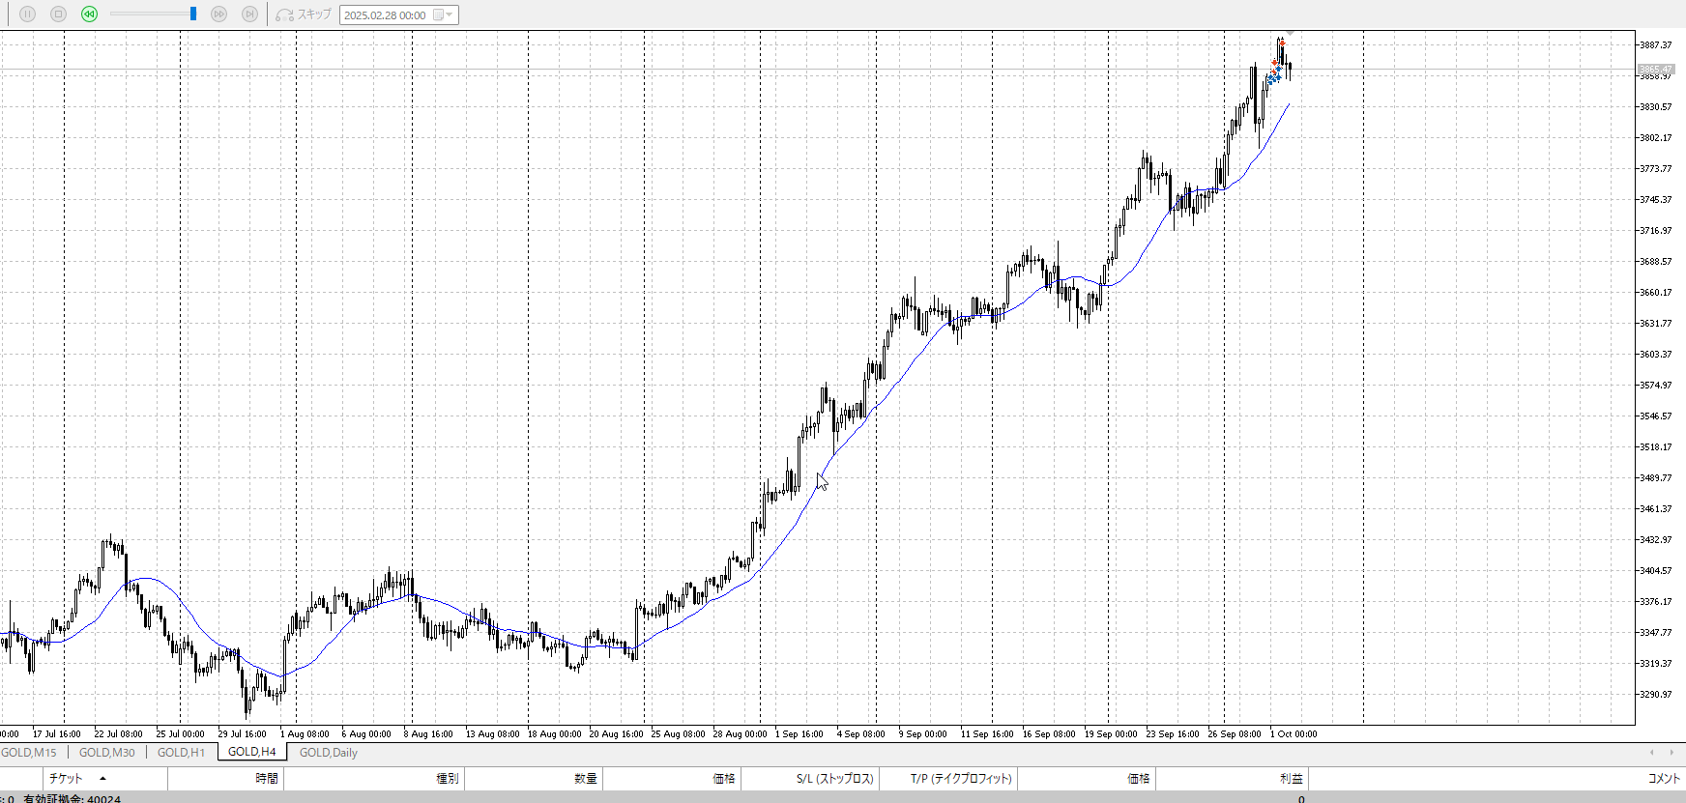
Task: Click the S/L (ストップロス) column header
Action: tap(834, 779)
